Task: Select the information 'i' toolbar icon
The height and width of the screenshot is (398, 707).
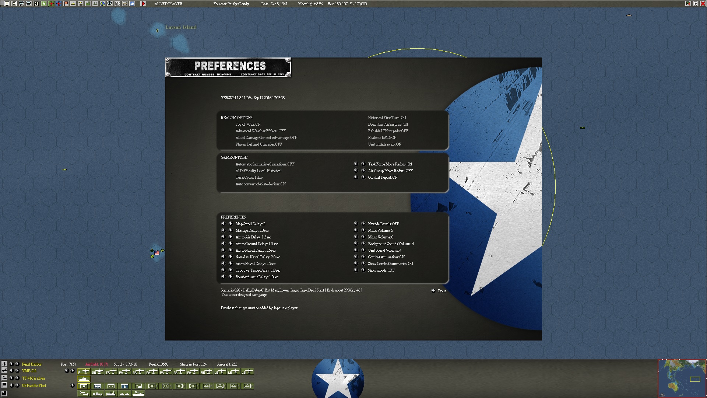Action: 36,4
